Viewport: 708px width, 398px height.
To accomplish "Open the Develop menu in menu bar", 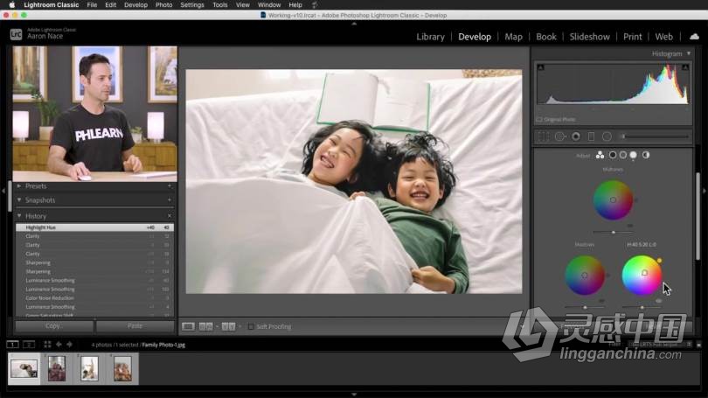I will 135,5.
